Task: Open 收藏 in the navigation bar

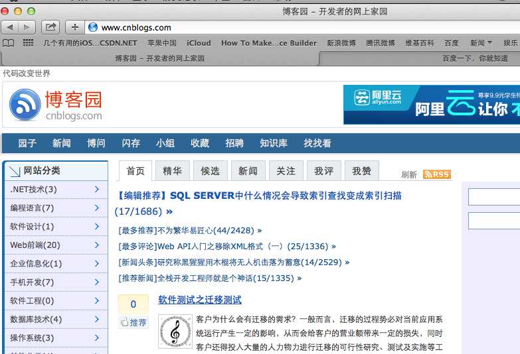Action: coord(200,143)
